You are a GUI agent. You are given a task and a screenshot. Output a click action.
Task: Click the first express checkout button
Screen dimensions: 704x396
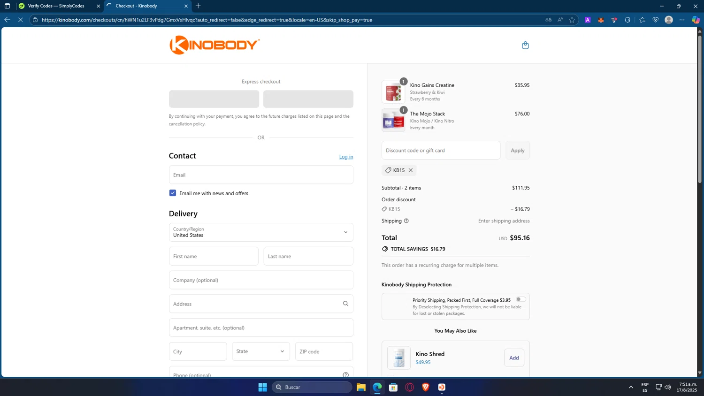[214, 99]
